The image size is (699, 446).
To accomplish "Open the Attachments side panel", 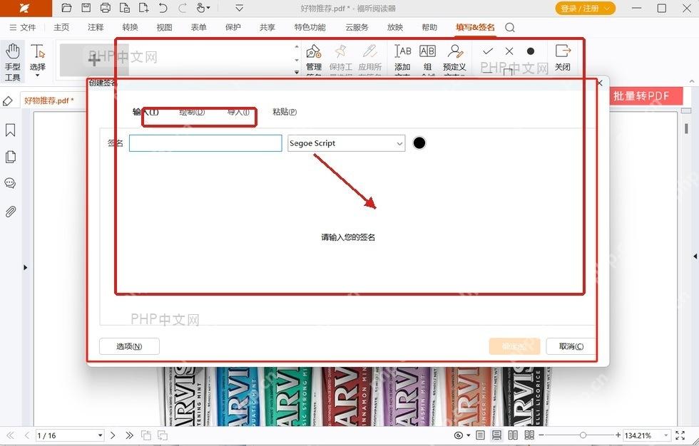I will pos(10,212).
